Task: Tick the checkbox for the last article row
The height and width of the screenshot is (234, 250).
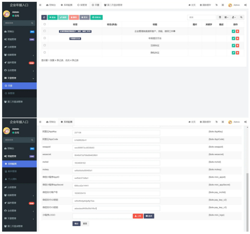Action: 45,52
